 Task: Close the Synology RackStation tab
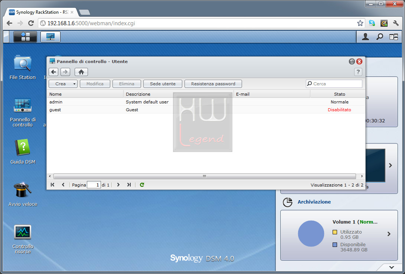pyautogui.click(x=72, y=12)
